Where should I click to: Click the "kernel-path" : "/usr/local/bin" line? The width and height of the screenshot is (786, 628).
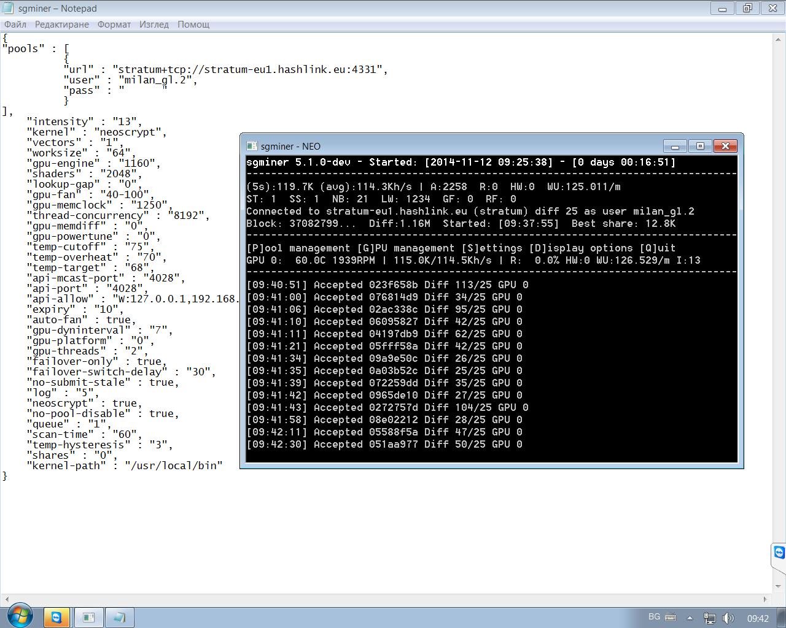(x=124, y=465)
